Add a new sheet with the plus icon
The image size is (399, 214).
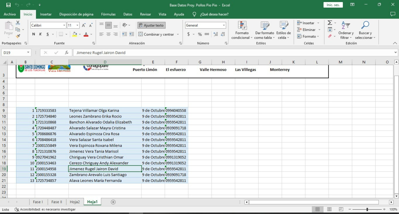pos(113,202)
